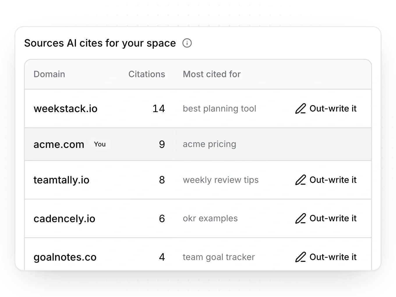The width and height of the screenshot is (396, 297).
Task: Click the Domain column header
Action: (x=49, y=74)
